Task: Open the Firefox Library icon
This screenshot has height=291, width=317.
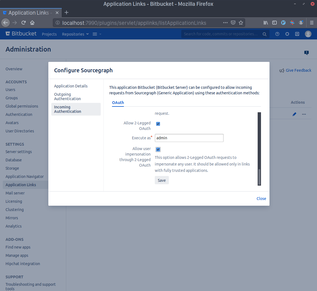Action: (x=266, y=23)
